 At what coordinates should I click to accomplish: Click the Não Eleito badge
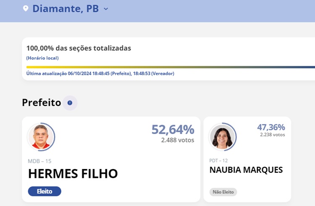click(223, 192)
